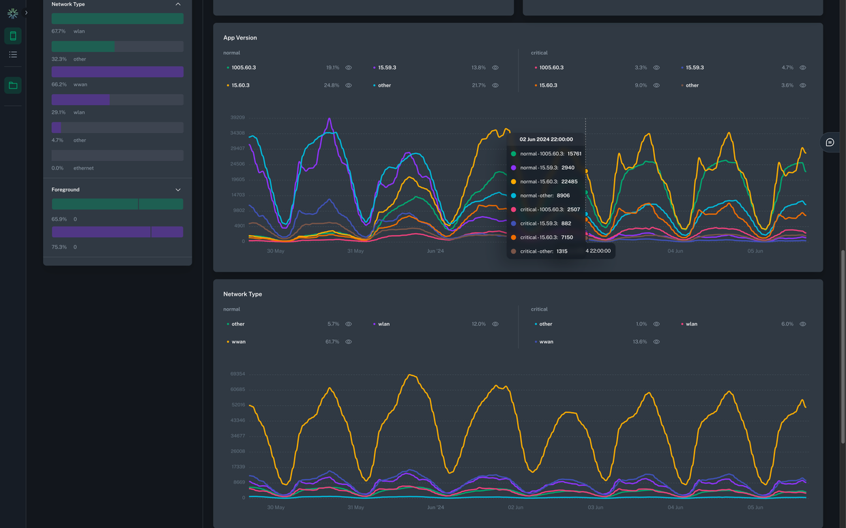Click critical wwan legend label in Network Type
846x528 pixels.
[546, 342]
